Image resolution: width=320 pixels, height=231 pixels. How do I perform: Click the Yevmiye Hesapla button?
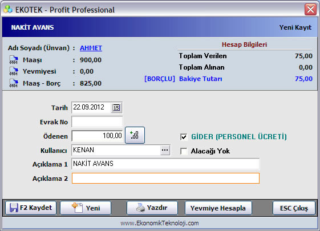point(218,208)
